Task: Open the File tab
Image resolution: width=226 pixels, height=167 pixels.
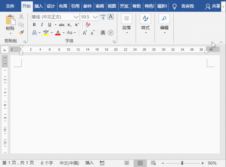Action: (x=10, y=6)
